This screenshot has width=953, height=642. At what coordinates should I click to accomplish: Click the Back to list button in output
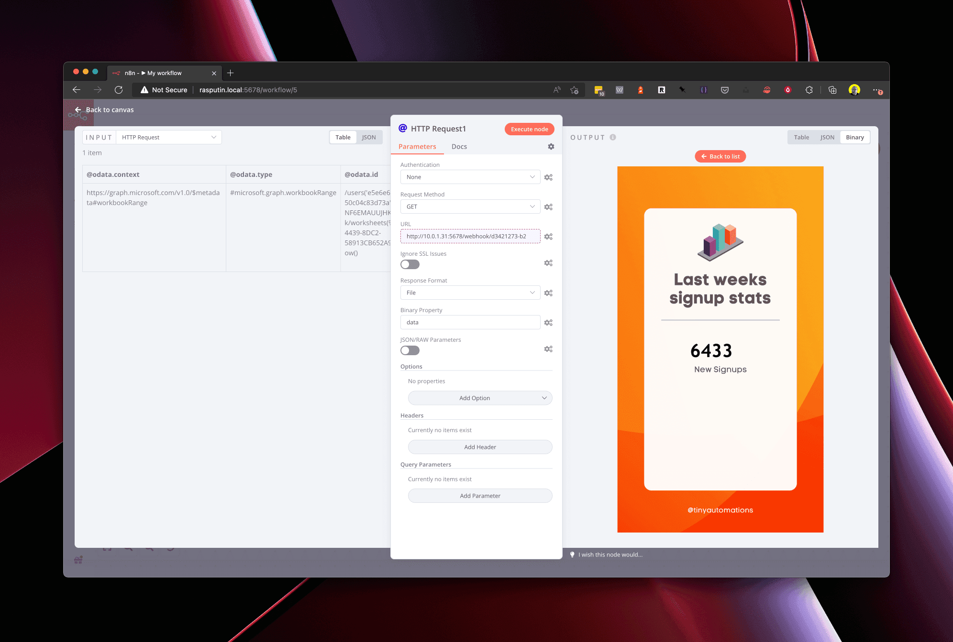tap(720, 156)
